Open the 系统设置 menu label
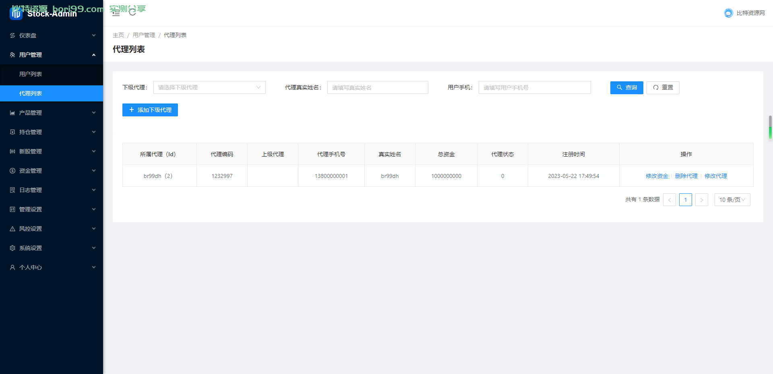The height and width of the screenshot is (374, 773). tap(31, 248)
